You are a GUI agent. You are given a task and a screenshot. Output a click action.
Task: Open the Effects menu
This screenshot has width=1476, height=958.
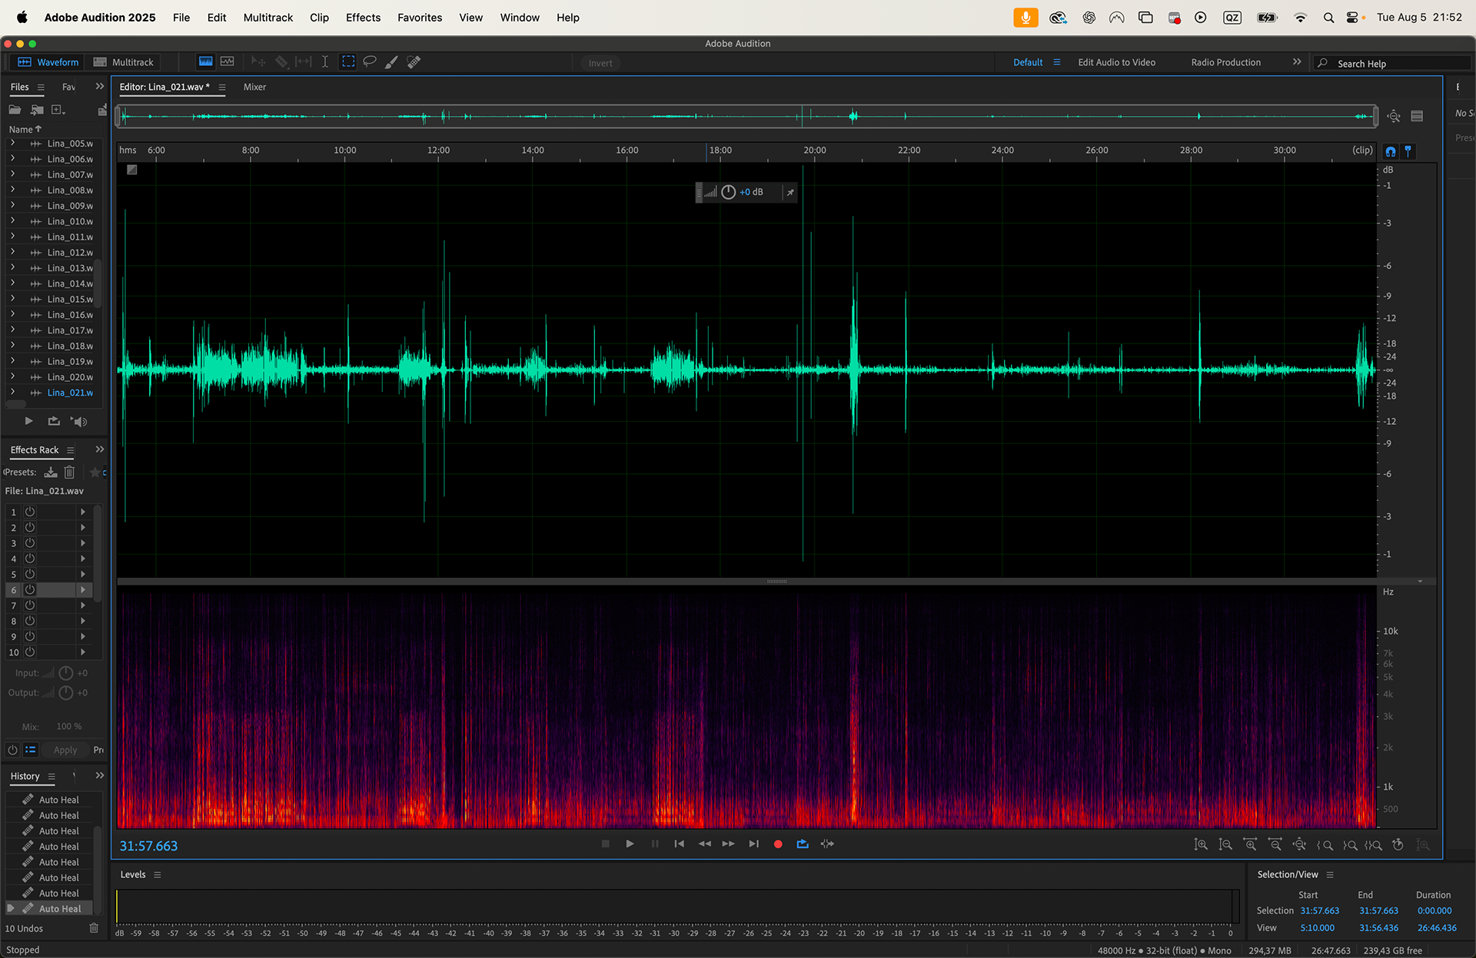tap(363, 17)
